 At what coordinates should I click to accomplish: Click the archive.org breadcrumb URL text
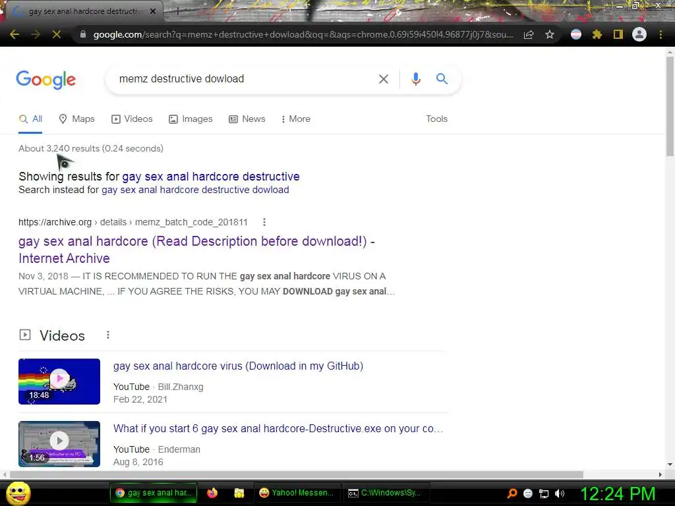click(x=133, y=222)
